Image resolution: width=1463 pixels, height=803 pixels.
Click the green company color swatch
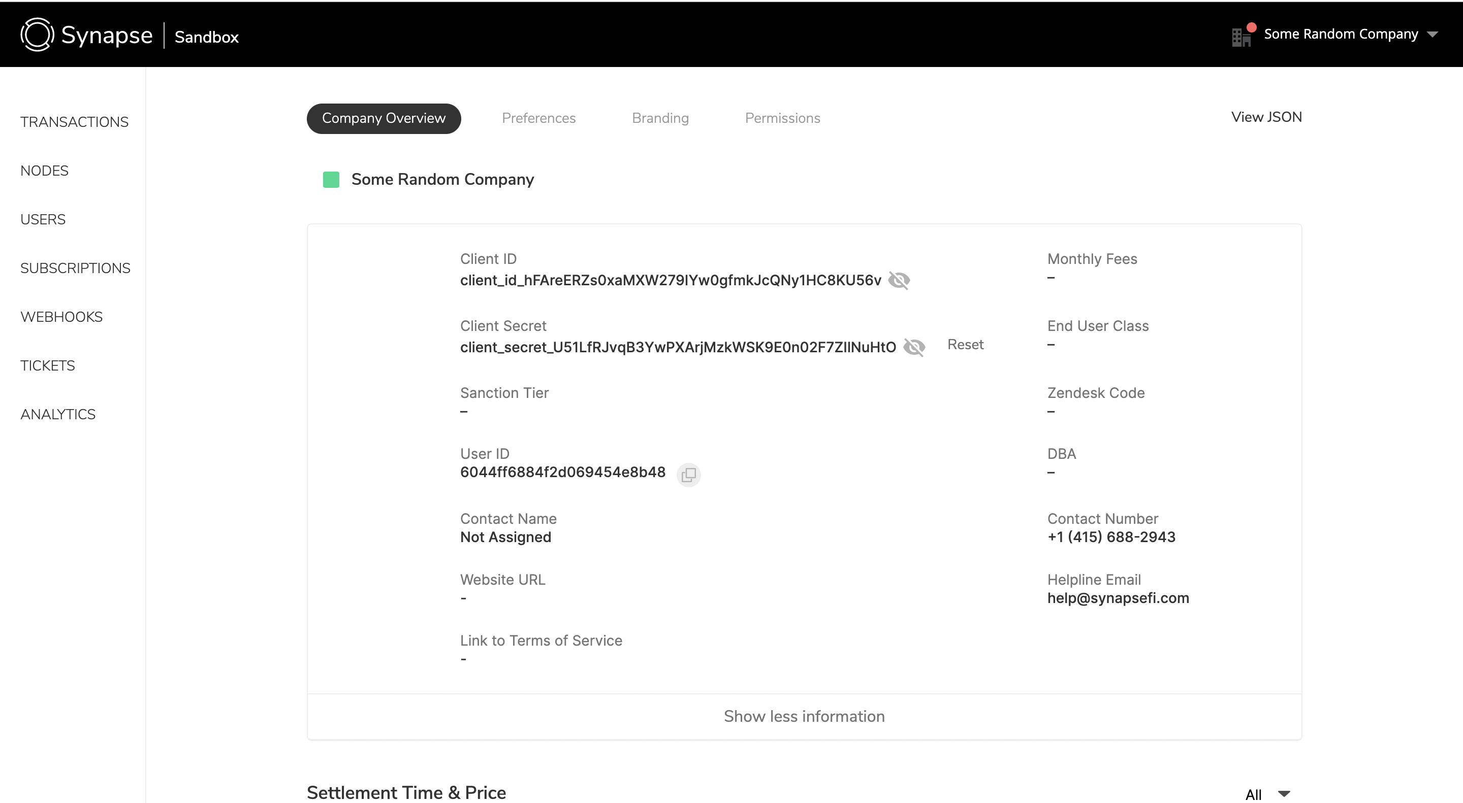[331, 180]
